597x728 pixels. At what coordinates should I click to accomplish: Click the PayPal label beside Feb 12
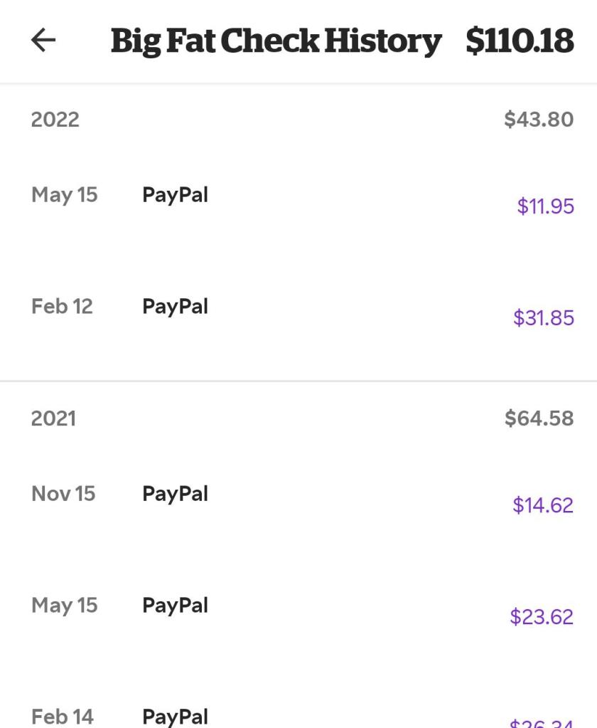[175, 307]
